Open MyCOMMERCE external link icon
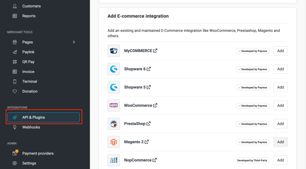This screenshot has width=306, height=169. tap(155, 51)
